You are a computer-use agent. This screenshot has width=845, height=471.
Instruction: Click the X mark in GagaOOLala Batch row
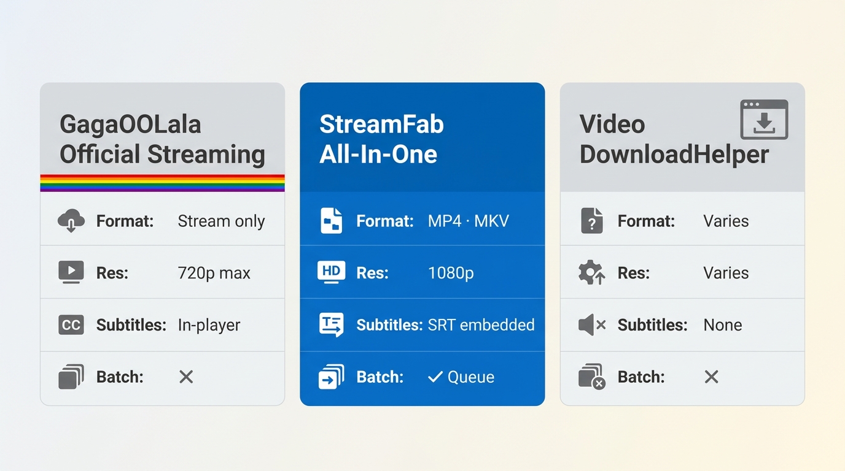pyautogui.click(x=186, y=377)
